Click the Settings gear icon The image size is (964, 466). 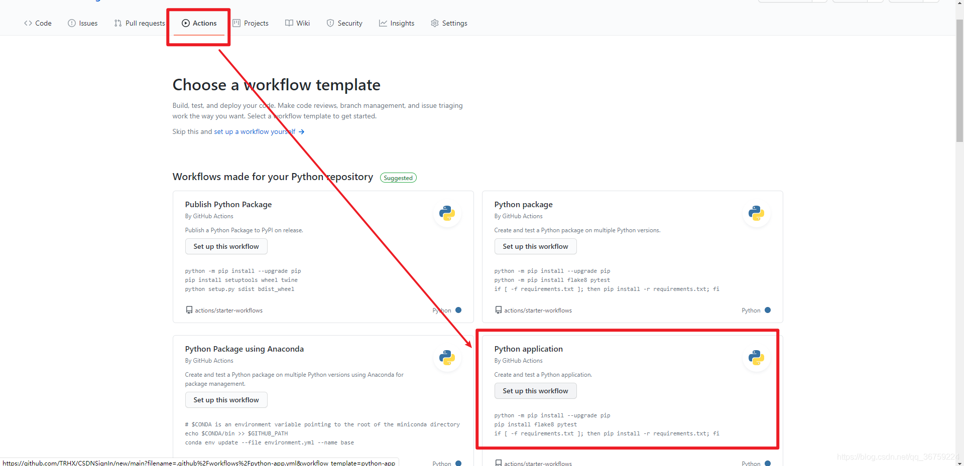435,23
